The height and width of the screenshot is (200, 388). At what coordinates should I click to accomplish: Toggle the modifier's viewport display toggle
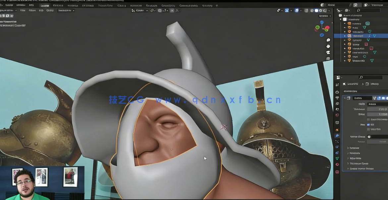click(383, 98)
